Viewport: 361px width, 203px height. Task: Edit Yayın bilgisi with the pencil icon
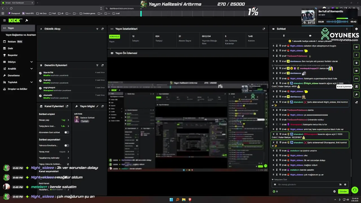tap(97, 106)
